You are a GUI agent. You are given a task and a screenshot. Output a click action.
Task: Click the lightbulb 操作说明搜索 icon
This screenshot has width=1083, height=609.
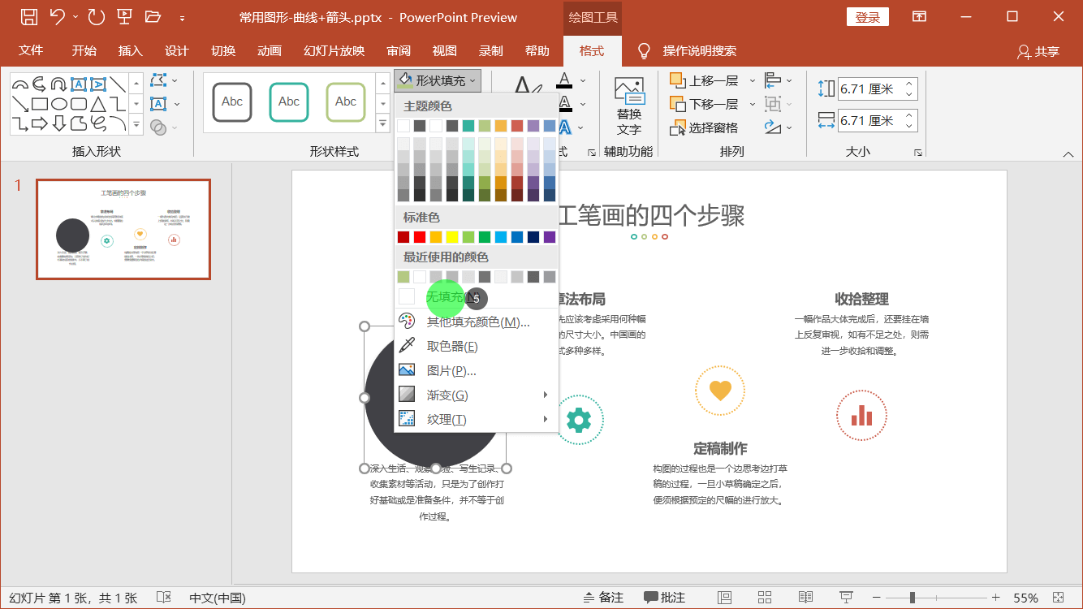click(x=644, y=51)
